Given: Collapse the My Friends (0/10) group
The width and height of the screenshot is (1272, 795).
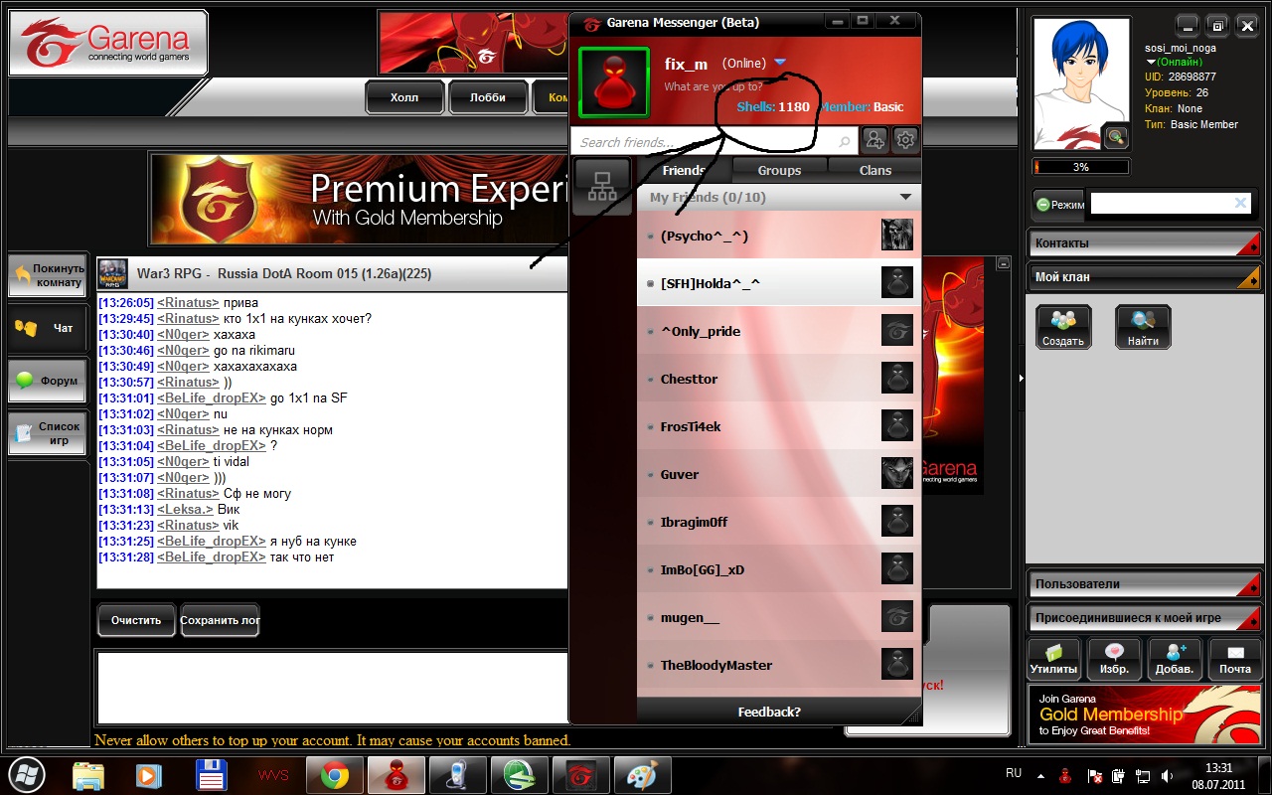Looking at the screenshot, I should tap(905, 197).
